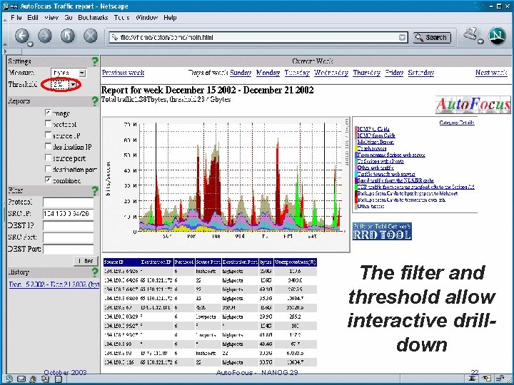Open the Measure bytes dropdown
514x385 pixels.
pyautogui.click(x=69, y=73)
